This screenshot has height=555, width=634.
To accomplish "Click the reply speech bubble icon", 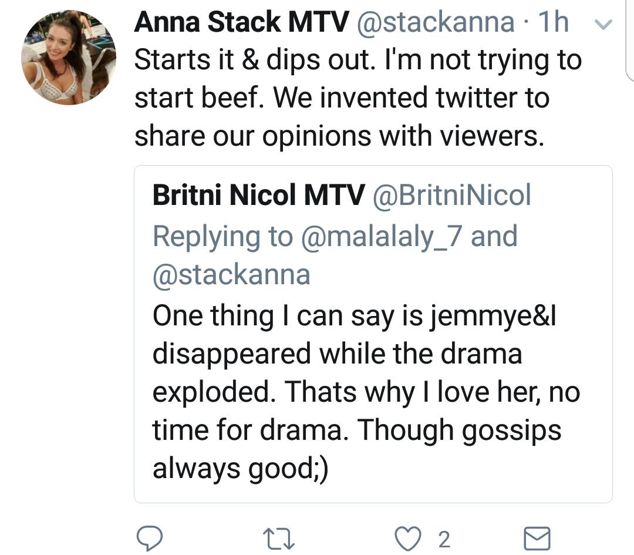I will tap(150, 539).
